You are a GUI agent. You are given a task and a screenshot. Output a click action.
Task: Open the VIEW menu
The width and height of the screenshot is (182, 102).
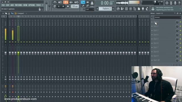point(25,5)
